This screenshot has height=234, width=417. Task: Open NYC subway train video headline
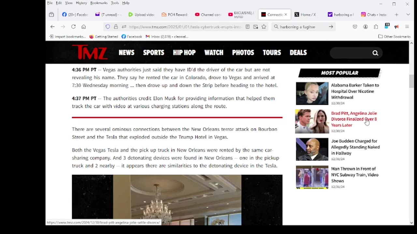pos(355,175)
